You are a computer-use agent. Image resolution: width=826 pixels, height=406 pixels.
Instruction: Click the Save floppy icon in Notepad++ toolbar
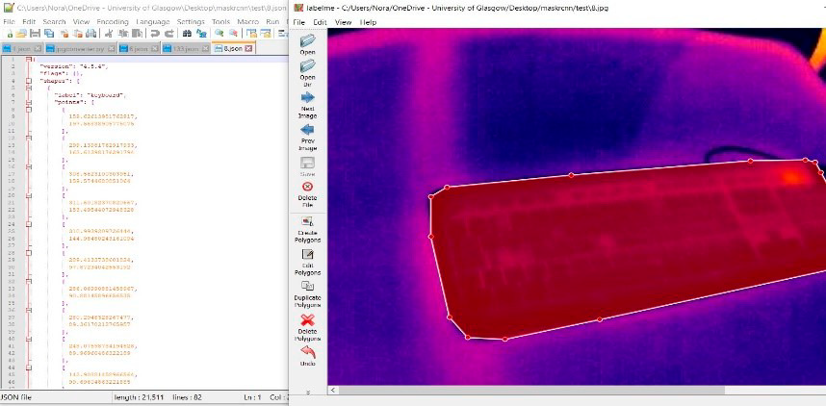[x=36, y=34]
